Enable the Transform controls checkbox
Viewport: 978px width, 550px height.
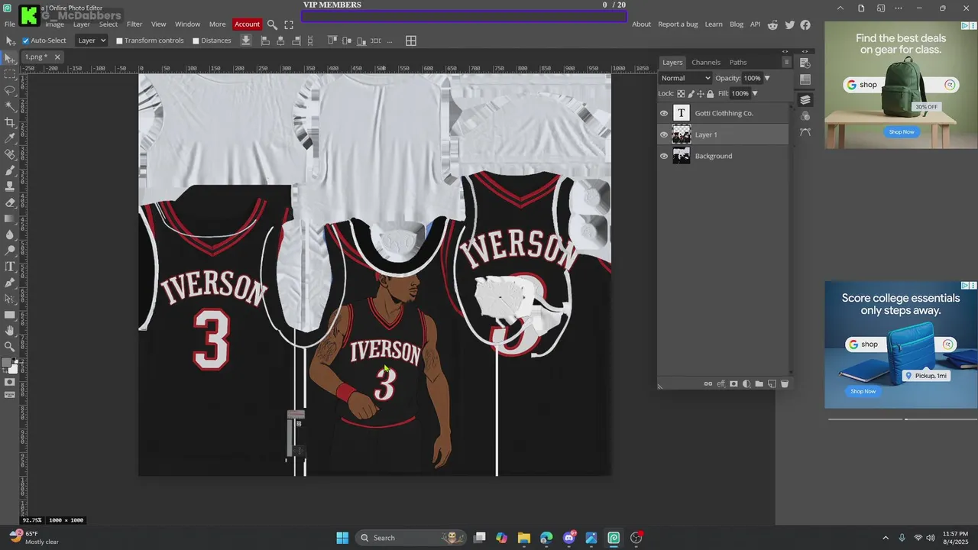(x=119, y=40)
